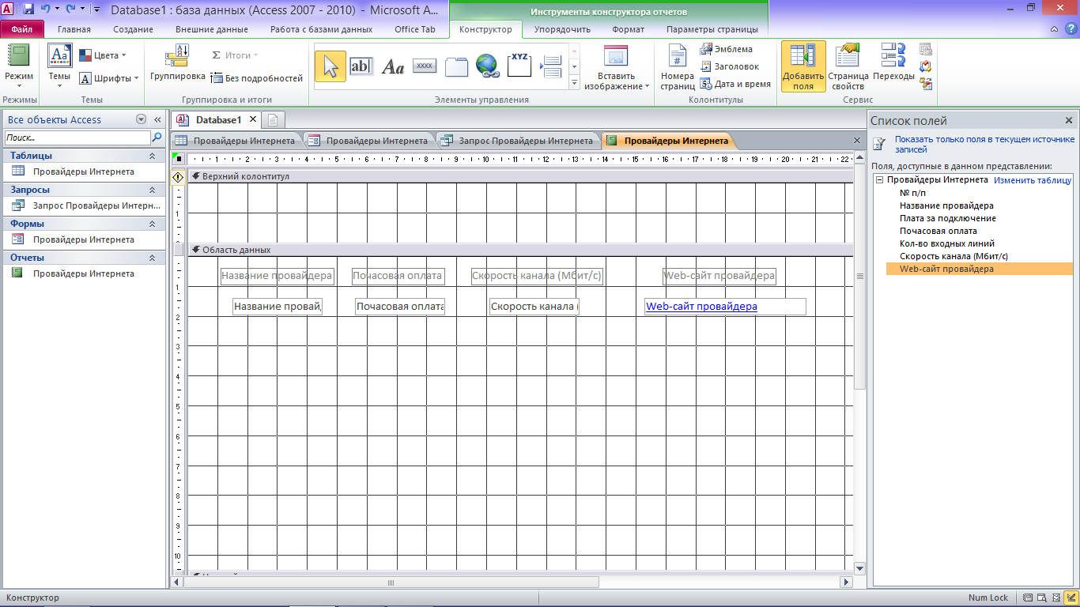
Task: Switch to Упорядочить ribbon tab
Action: (562, 29)
